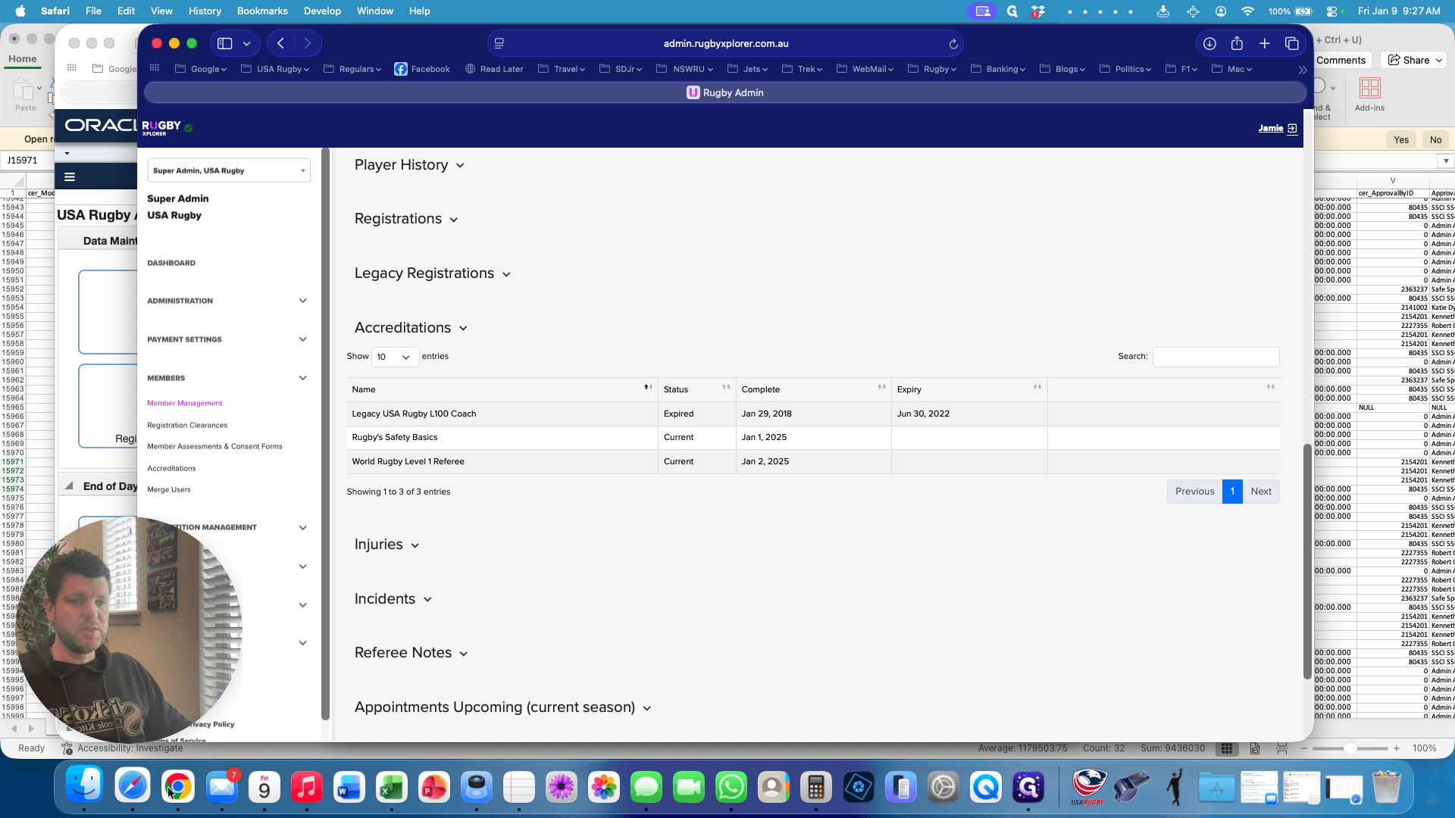1455x818 pixels.
Task: Open a new tab with plus icon
Action: [x=1264, y=44]
